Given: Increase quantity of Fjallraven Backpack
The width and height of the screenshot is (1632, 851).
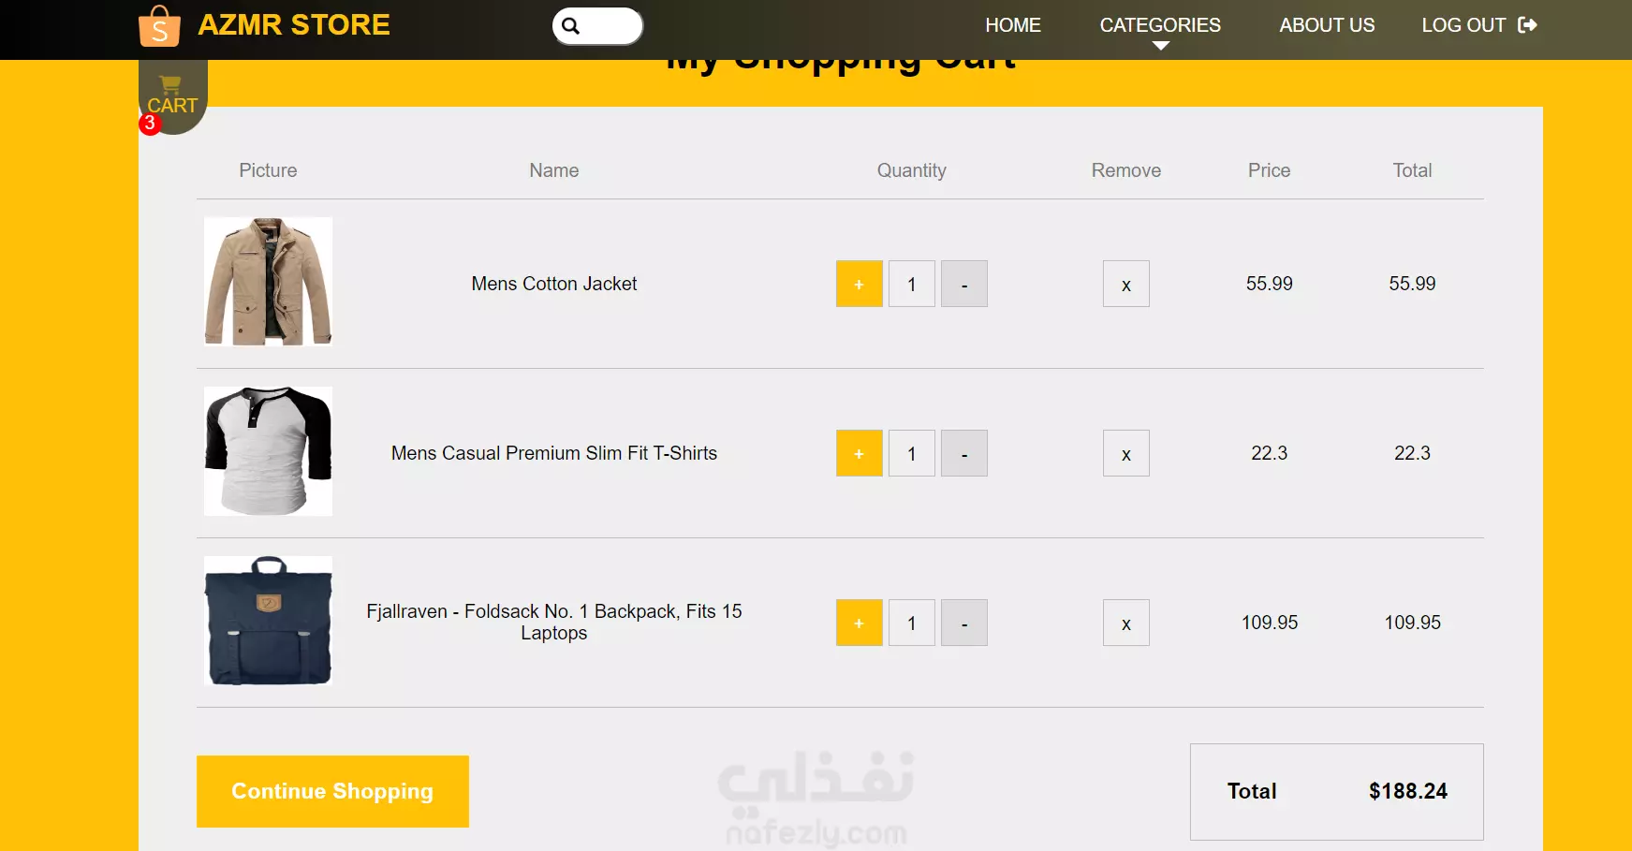Looking at the screenshot, I should pos(860,623).
